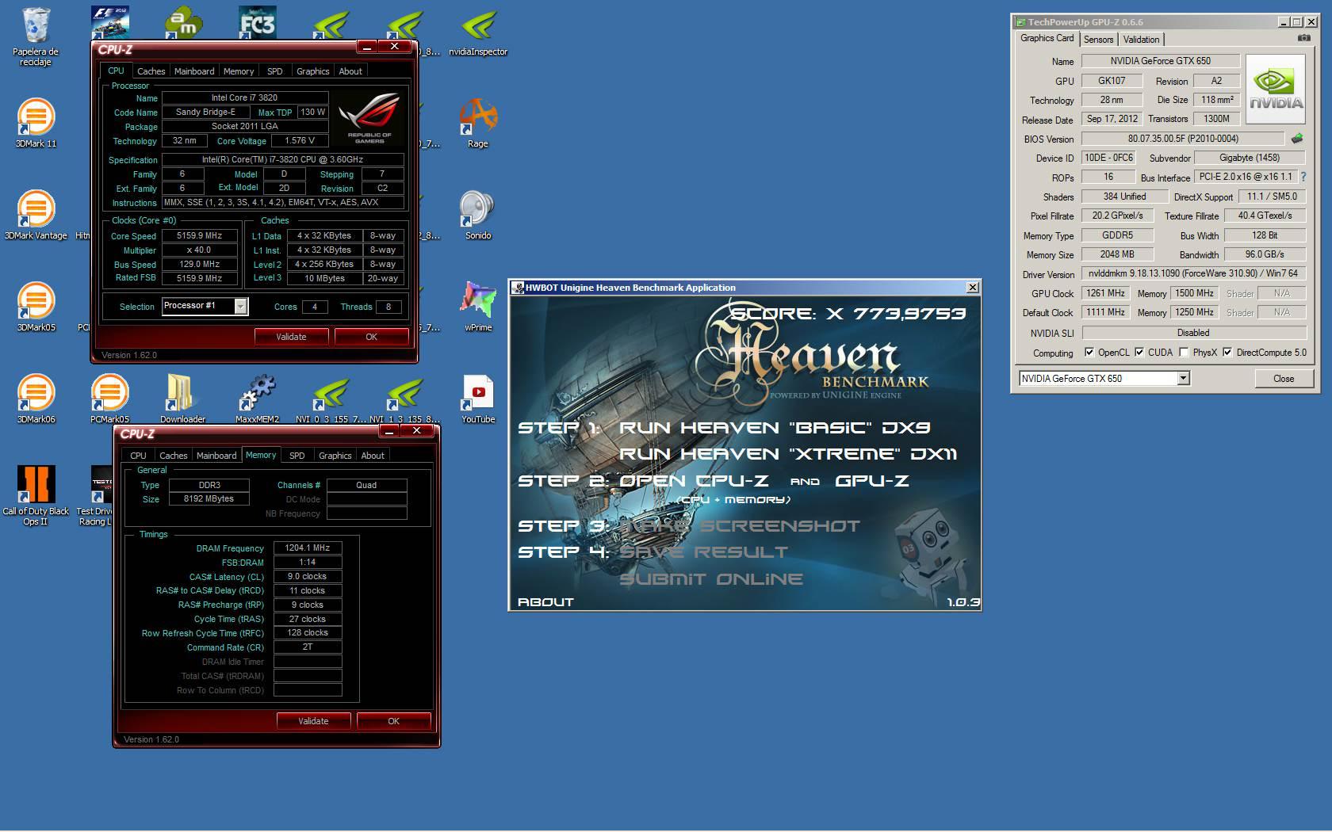This screenshot has height=832, width=1332.
Task: Click the Driver Version field in GPU-Z
Action: point(1193,273)
